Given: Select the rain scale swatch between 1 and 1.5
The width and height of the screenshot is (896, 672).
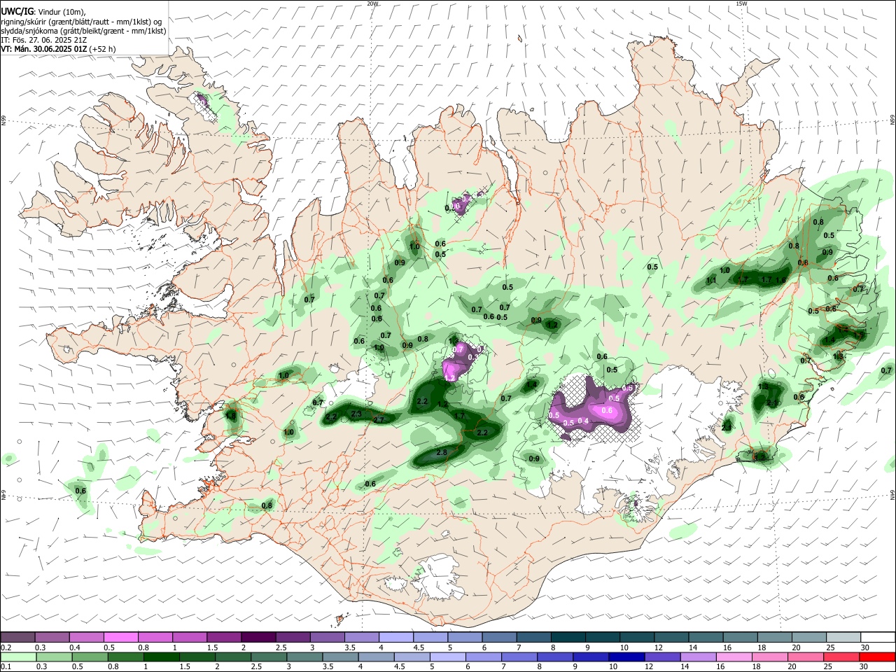Looking at the screenshot, I should [x=162, y=657].
